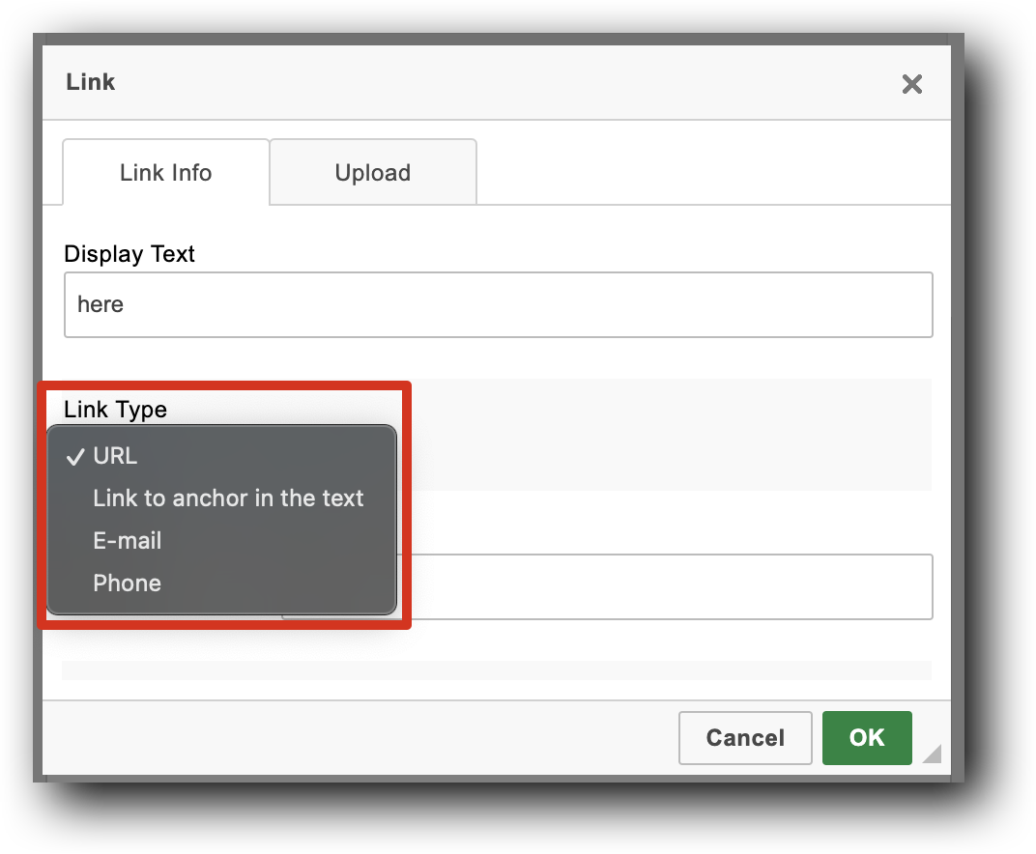Click the checkmark beside URL option
The height and width of the screenshot is (854, 1036).
[74, 456]
